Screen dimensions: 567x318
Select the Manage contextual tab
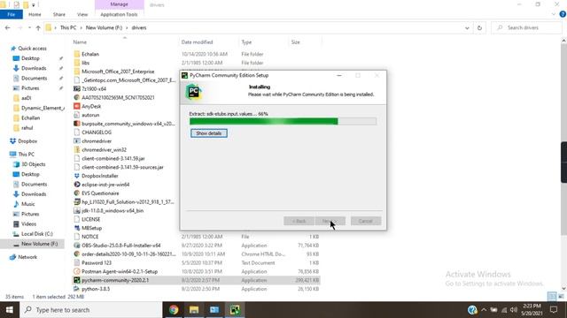coord(120,4)
